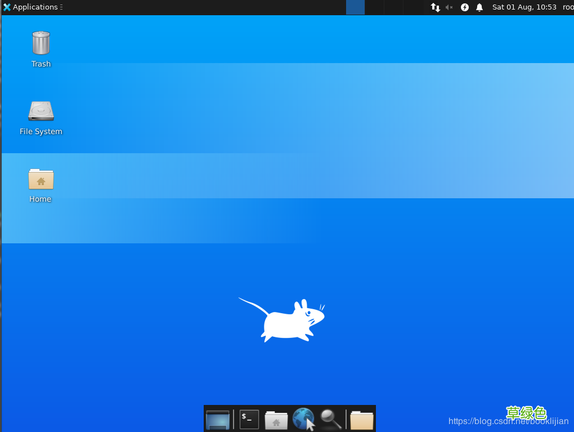574x432 pixels.
Task: Expand the directory folder menu in dock
Action: coord(361,420)
